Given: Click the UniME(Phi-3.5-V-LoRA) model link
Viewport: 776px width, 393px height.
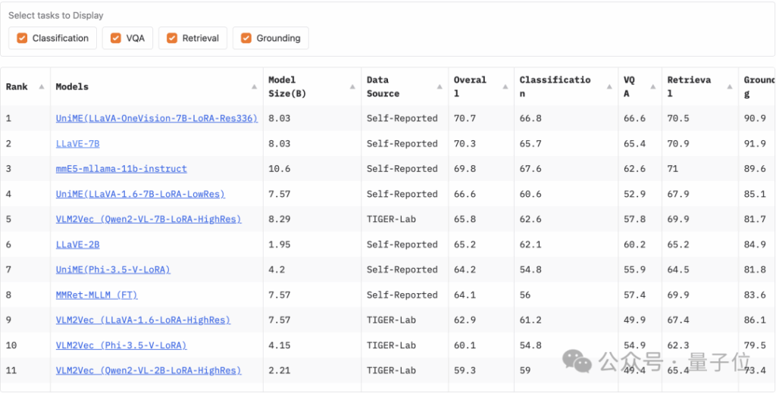Looking at the screenshot, I should click(113, 270).
